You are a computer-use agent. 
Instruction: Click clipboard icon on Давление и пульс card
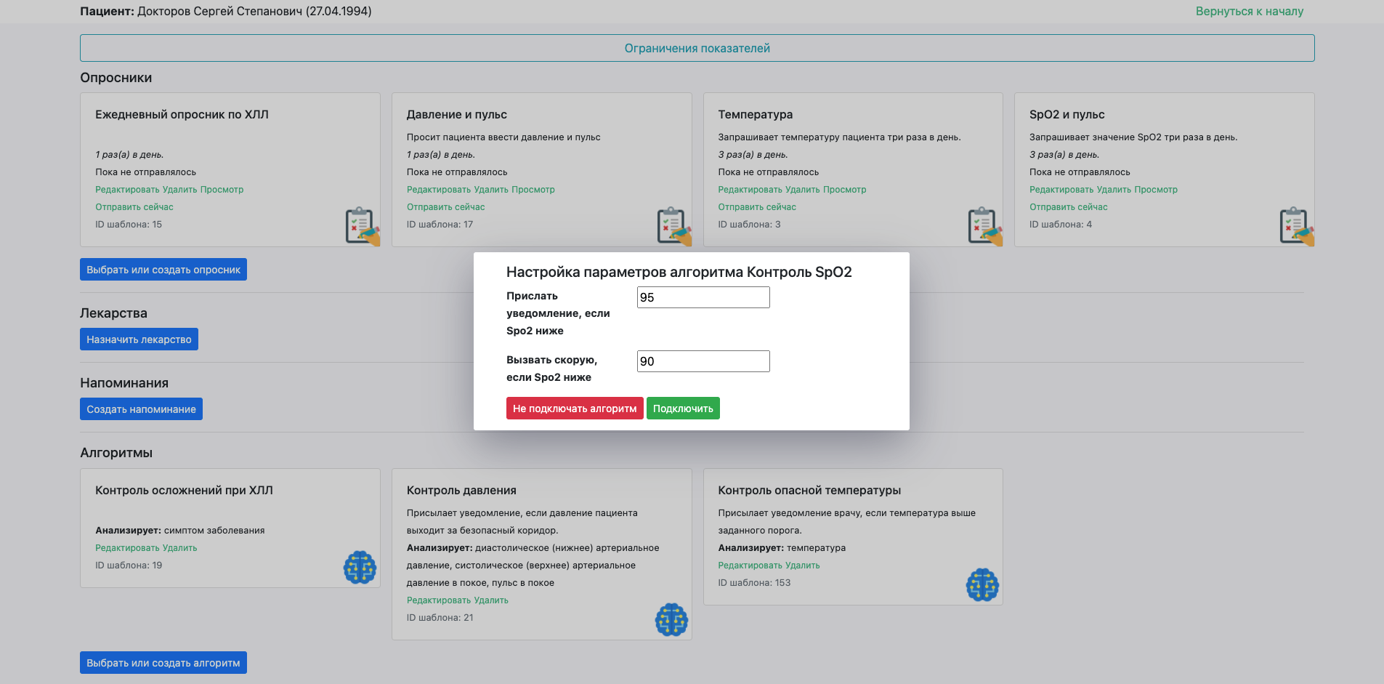coord(673,225)
